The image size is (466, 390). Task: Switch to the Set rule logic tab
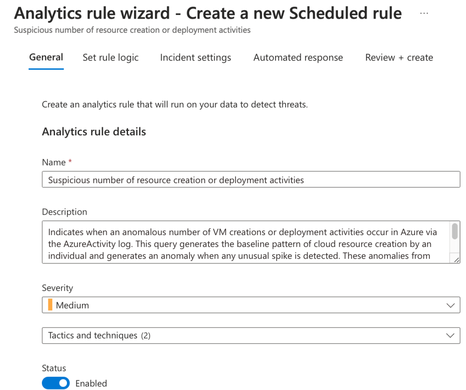[111, 58]
